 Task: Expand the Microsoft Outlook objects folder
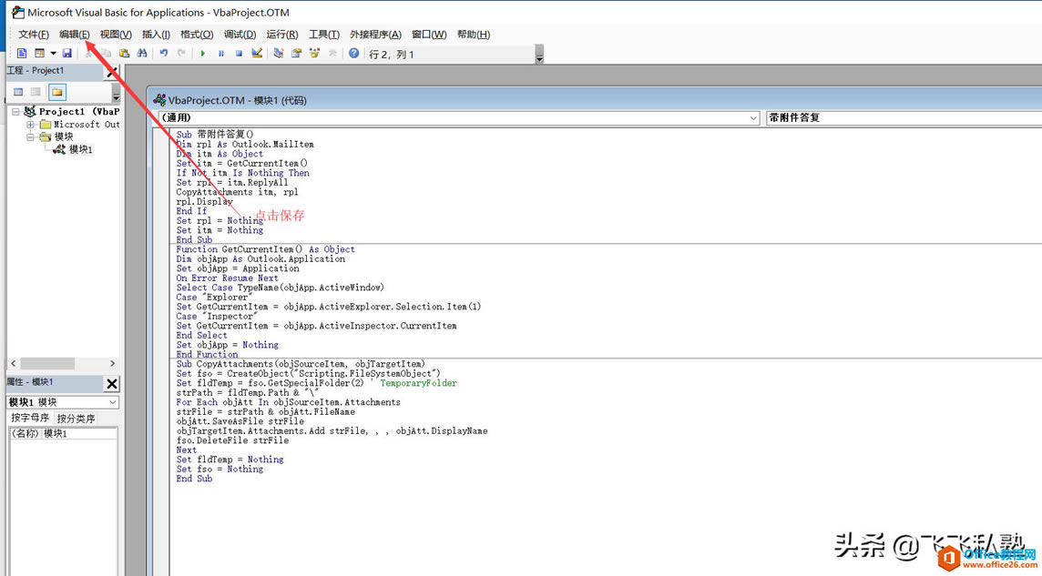coord(31,125)
